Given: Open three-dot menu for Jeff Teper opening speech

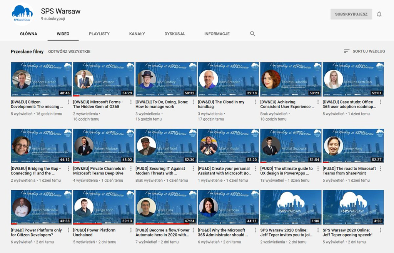Looking at the screenshot, I should (x=380, y=230).
